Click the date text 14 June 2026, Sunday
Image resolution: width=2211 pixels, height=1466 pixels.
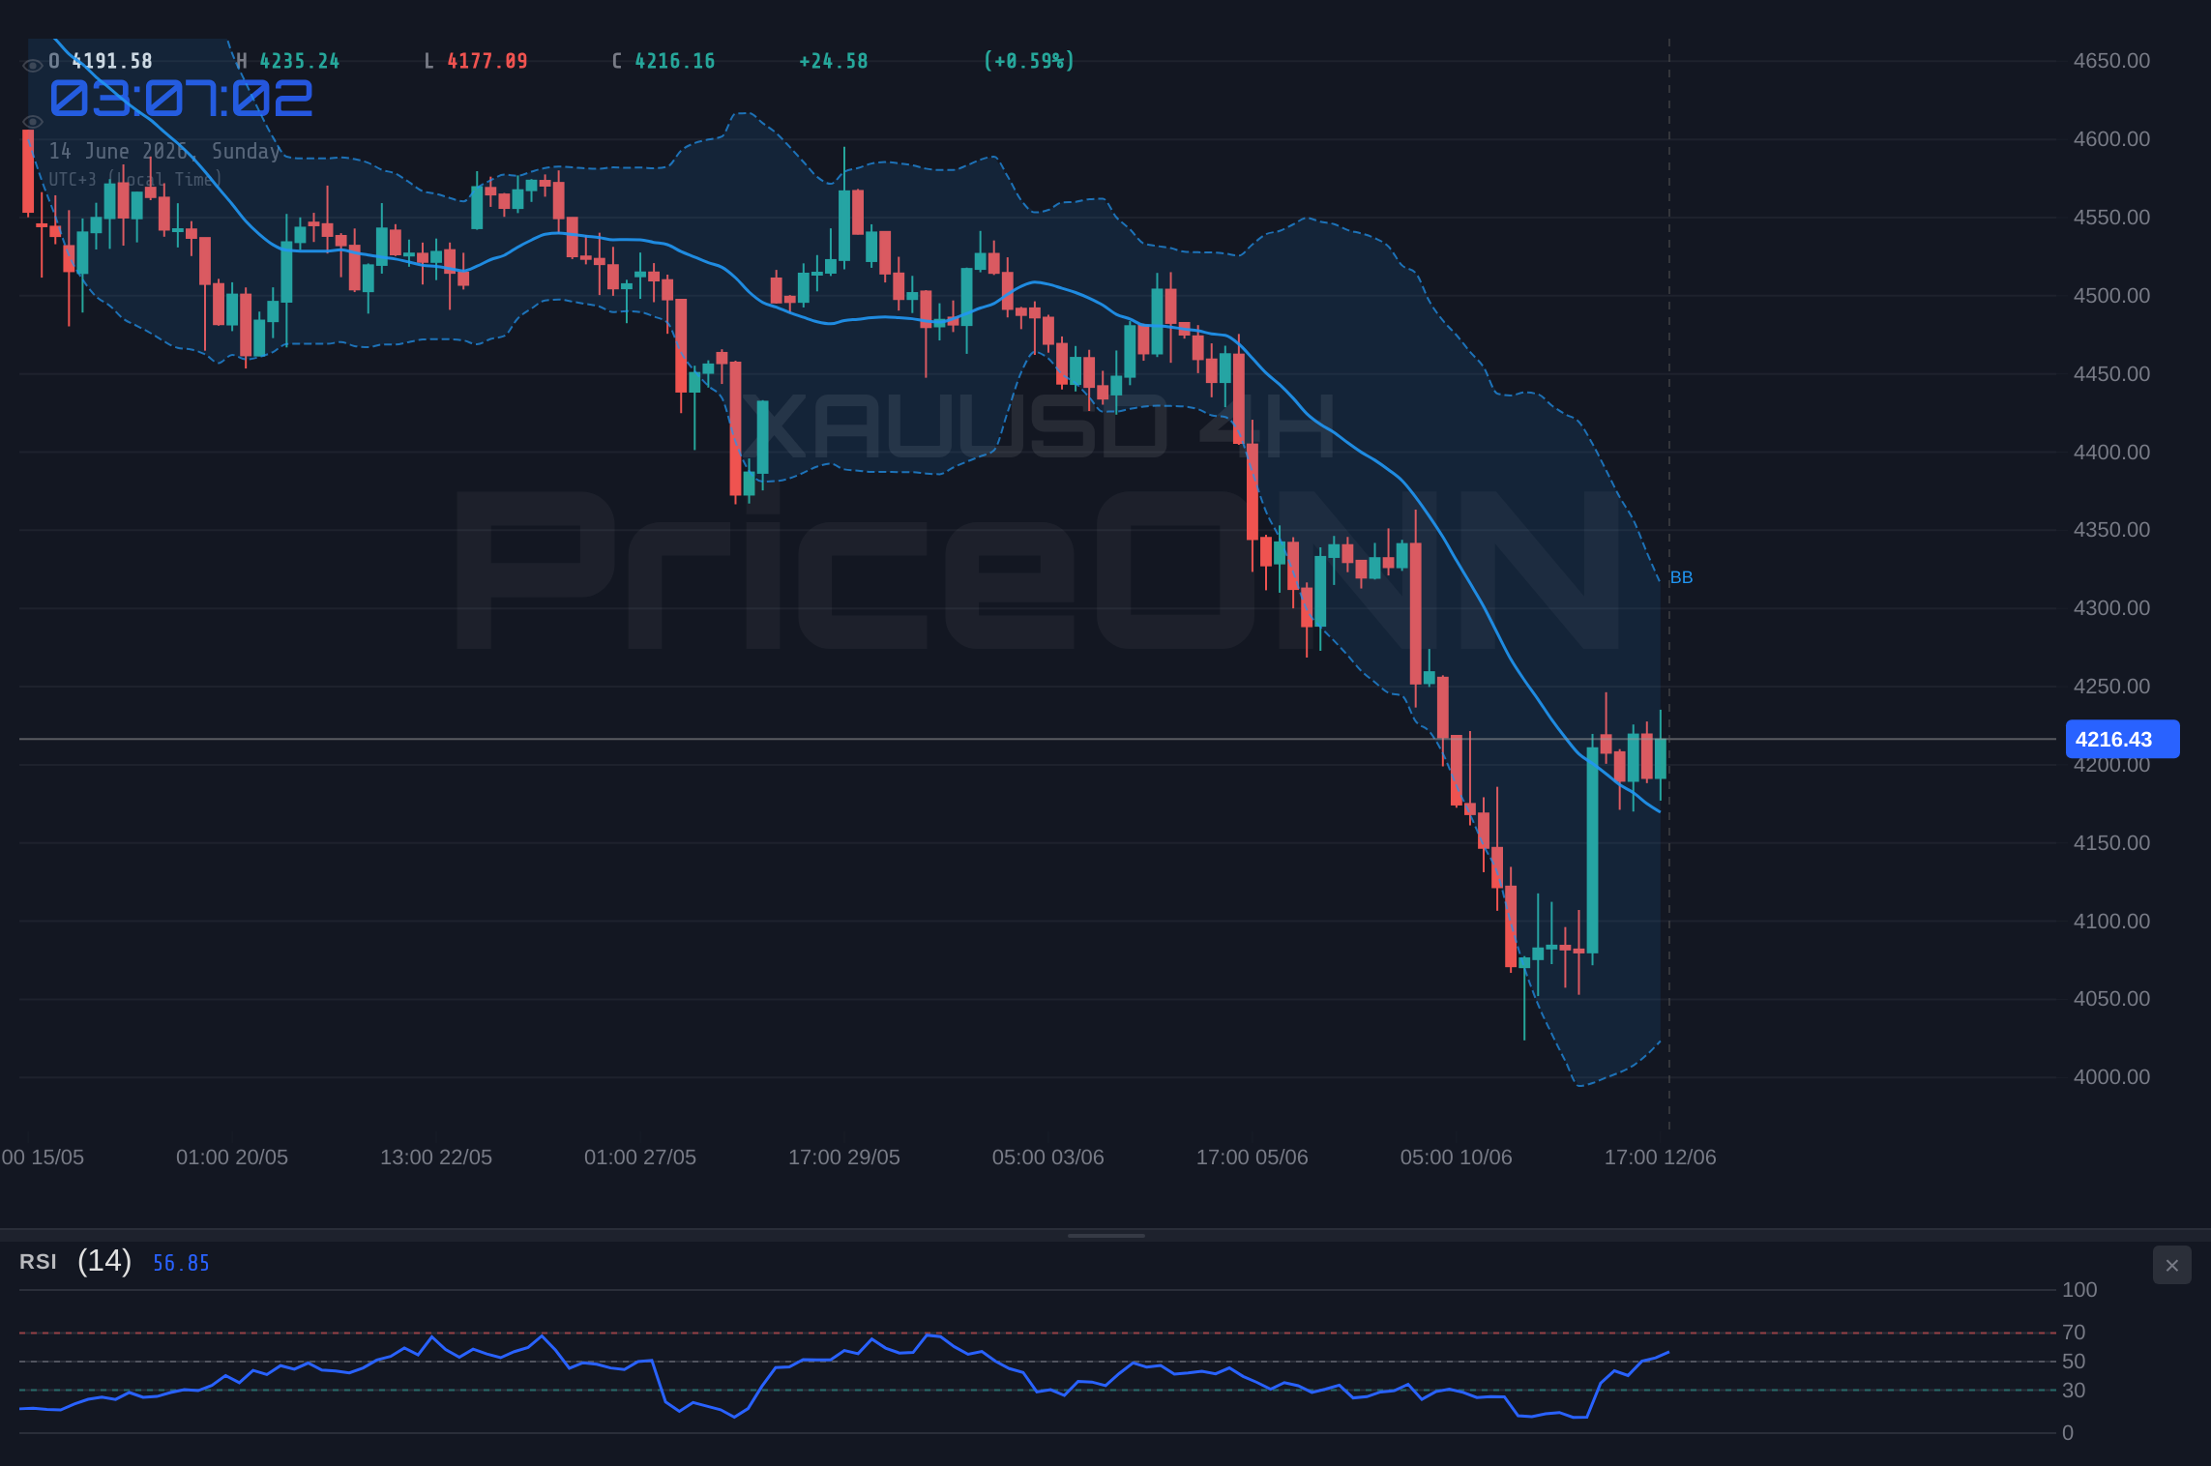(164, 151)
